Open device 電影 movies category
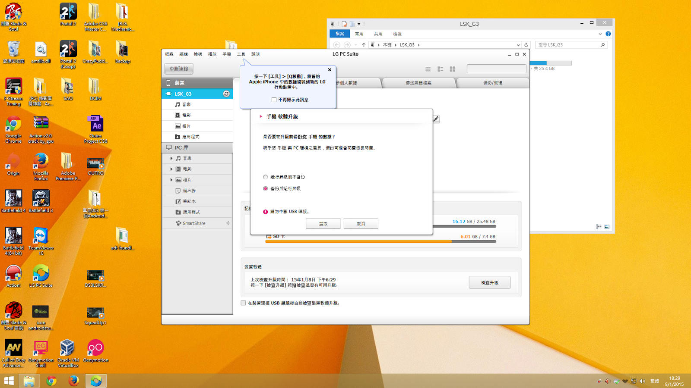The image size is (691, 388). [x=197, y=115]
